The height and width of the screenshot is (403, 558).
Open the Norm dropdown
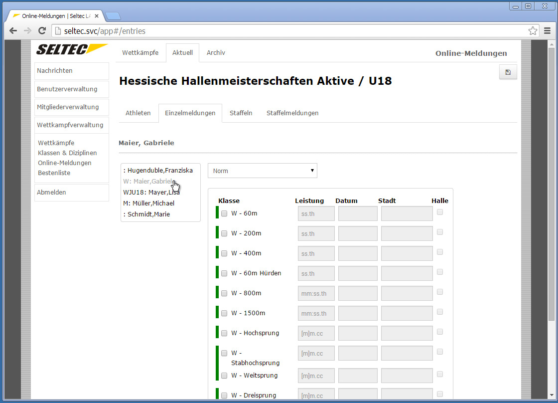262,171
